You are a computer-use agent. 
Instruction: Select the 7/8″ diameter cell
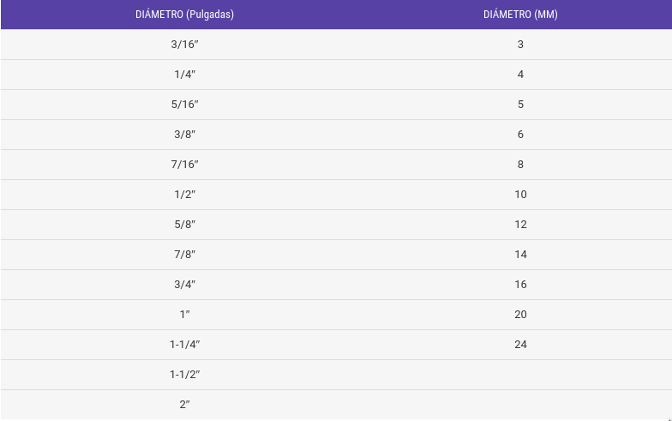[184, 255]
